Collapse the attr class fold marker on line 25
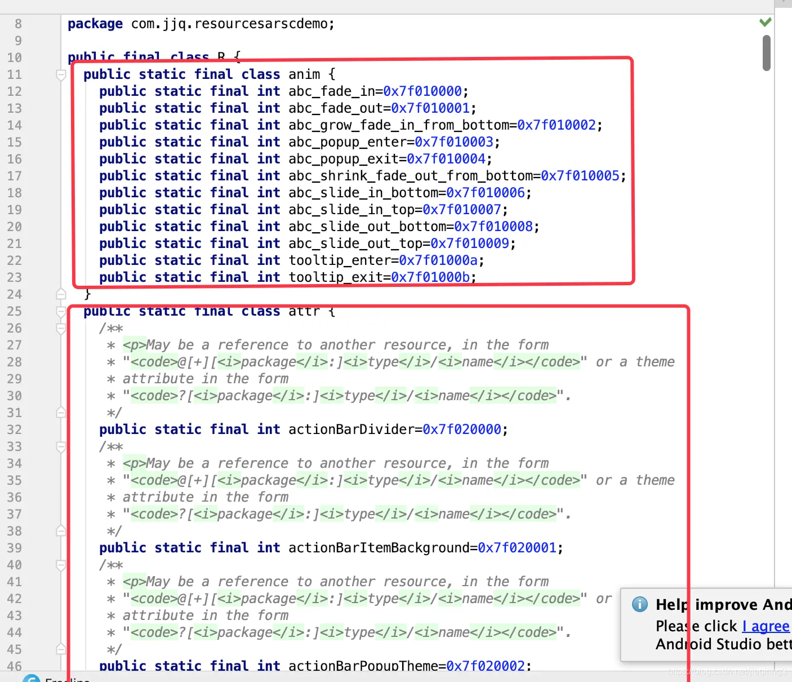The height and width of the screenshot is (682, 792). [x=61, y=311]
